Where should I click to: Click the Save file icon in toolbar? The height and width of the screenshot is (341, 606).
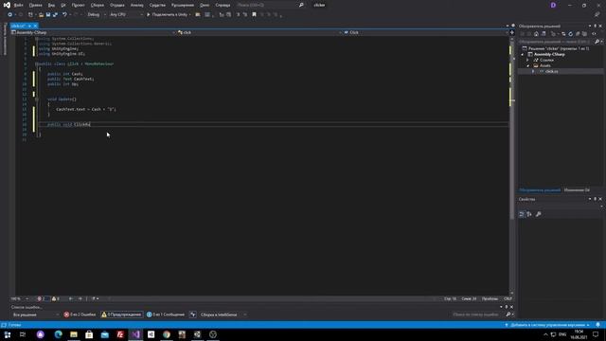point(48,15)
